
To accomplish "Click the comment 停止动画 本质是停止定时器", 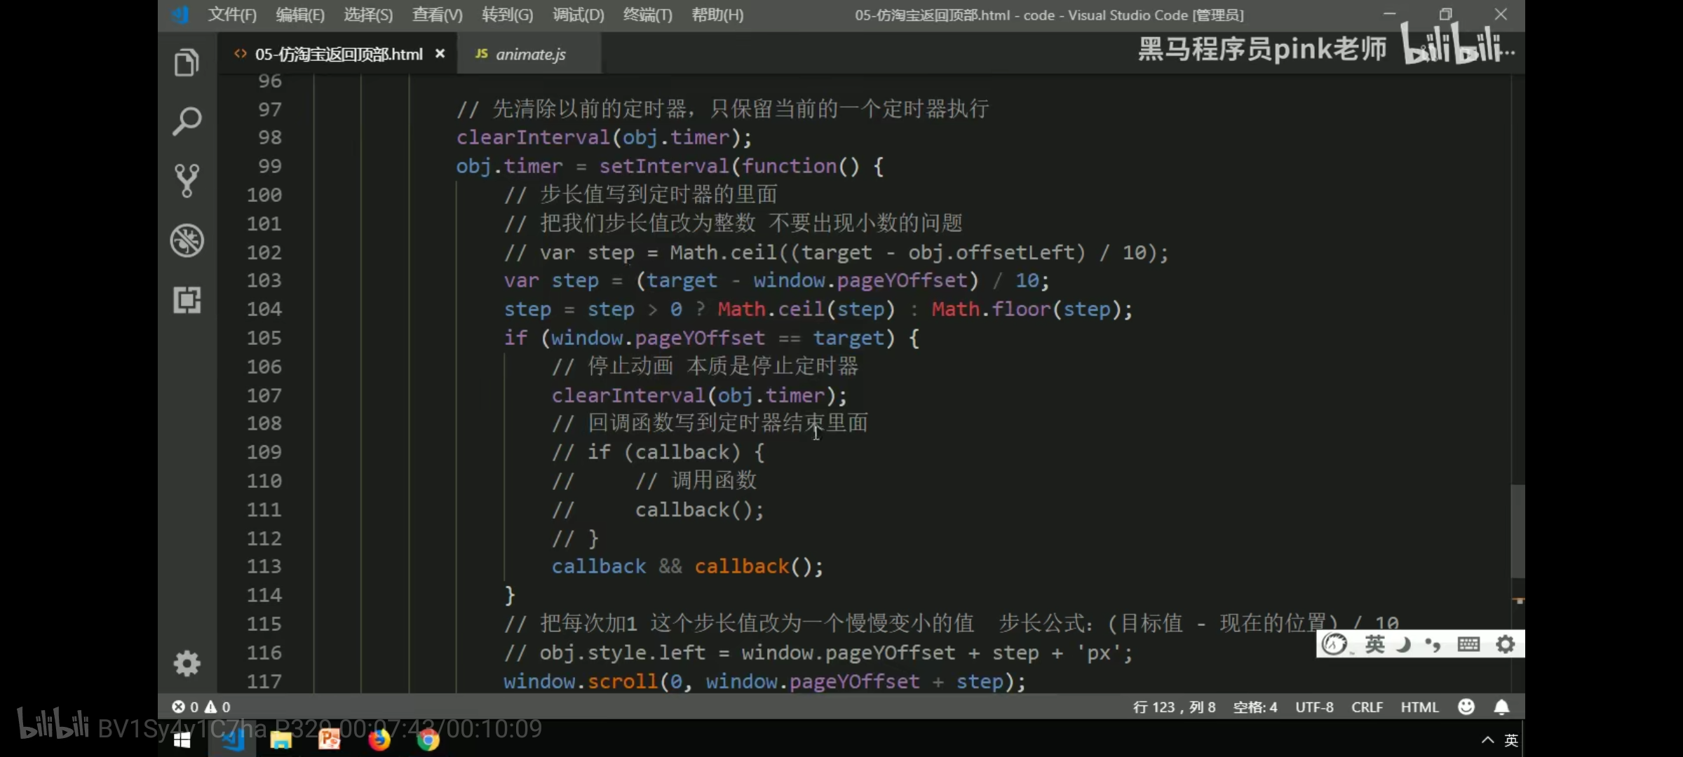I will pyautogui.click(x=705, y=366).
